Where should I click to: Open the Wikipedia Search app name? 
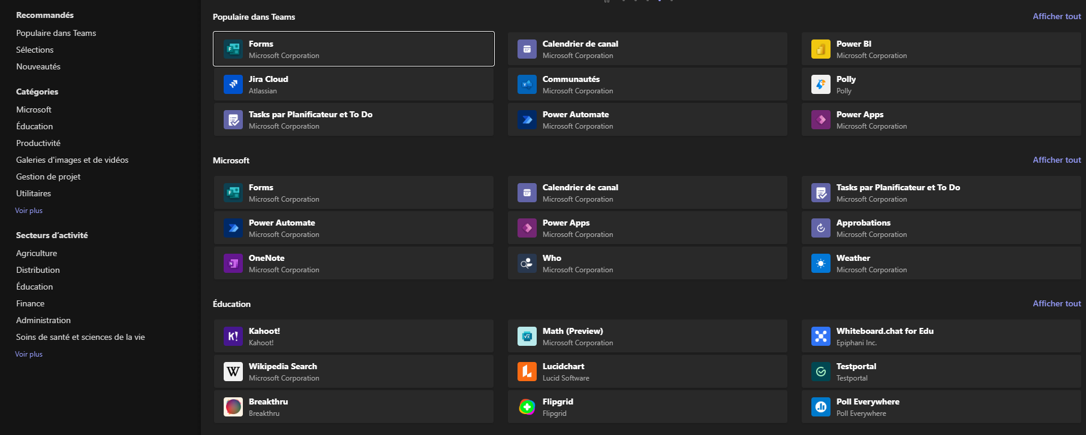pyautogui.click(x=283, y=366)
